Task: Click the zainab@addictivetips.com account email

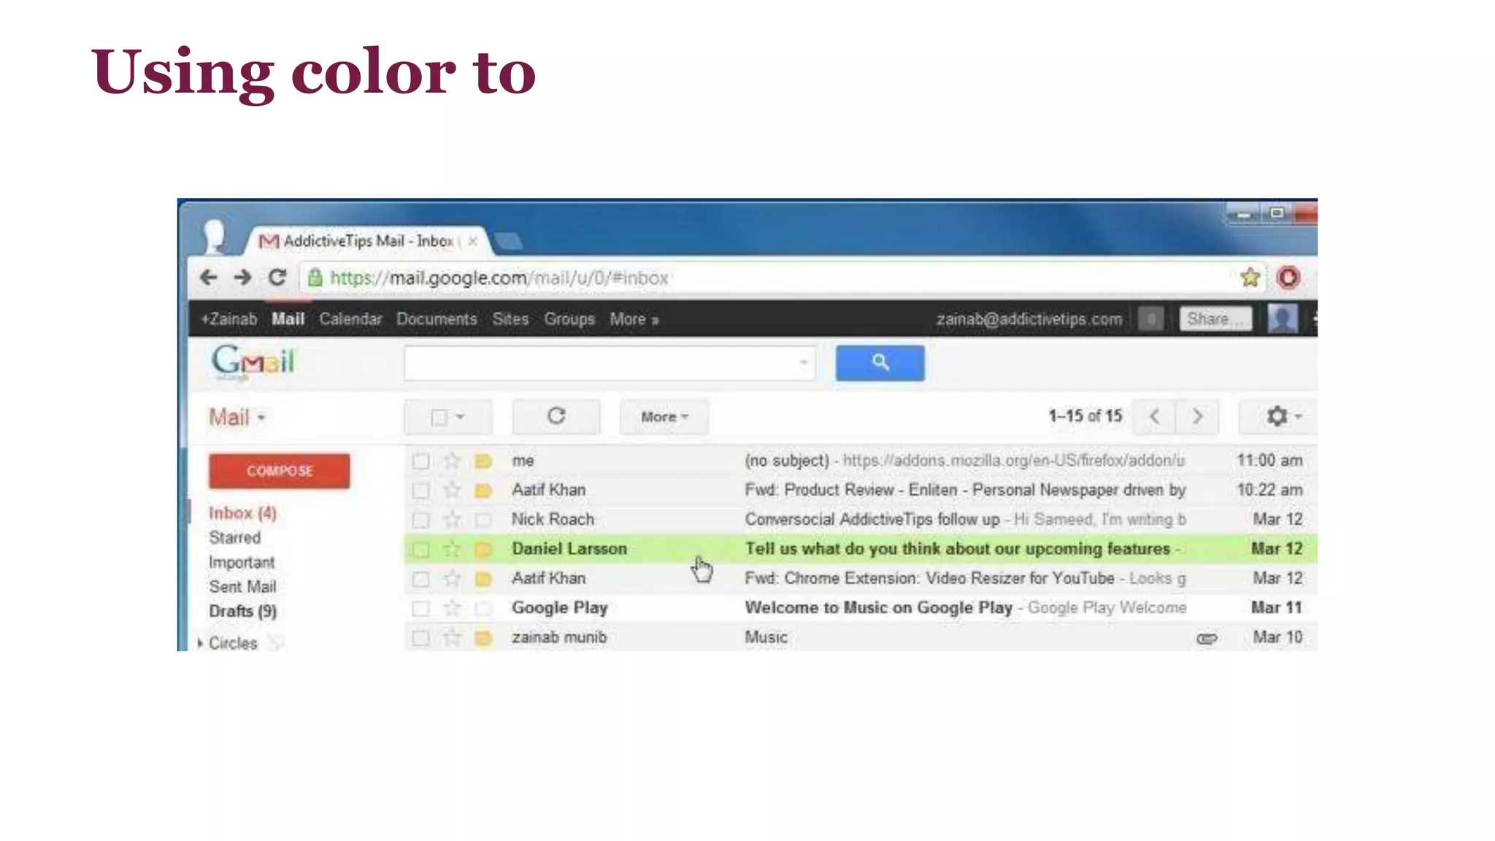Action: pos(1029,319)
